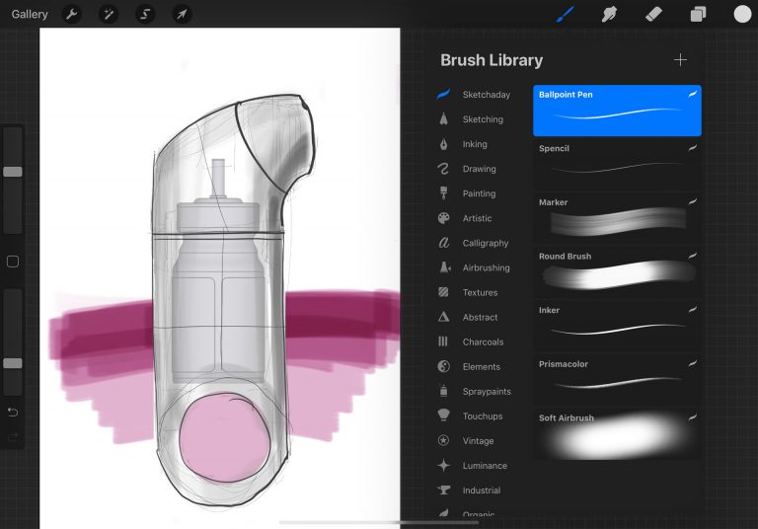Select the Round Brush preview

[617, 273]
